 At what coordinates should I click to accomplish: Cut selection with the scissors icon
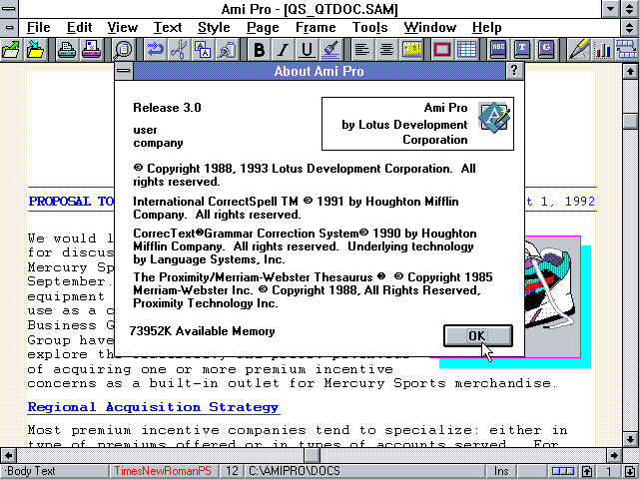point(179,50)
